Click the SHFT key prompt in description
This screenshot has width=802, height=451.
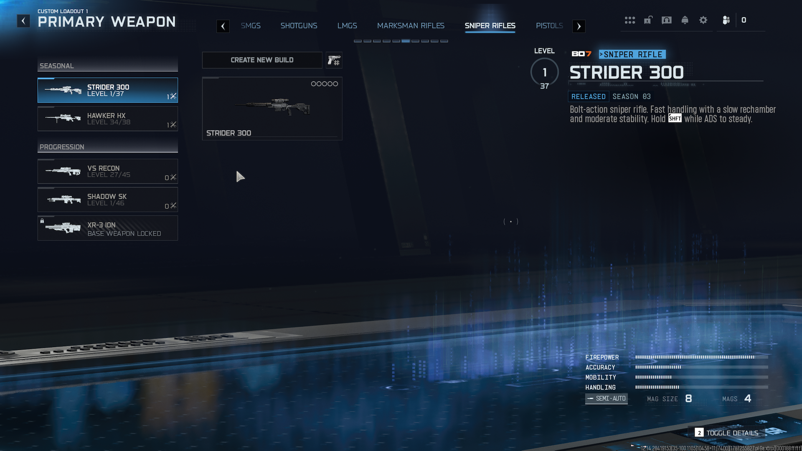pos(675,119)
